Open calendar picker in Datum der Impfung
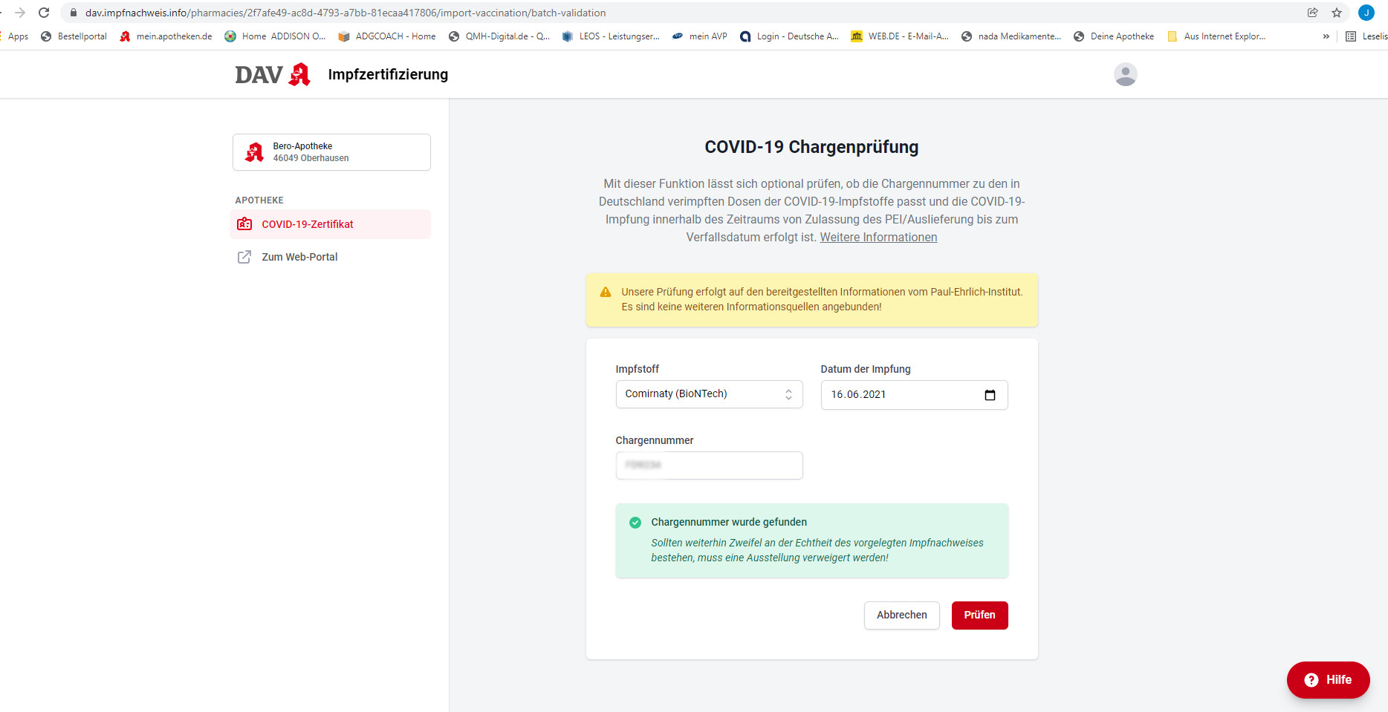Screen dimensions: 1388x712 click(x=990, y=395)
